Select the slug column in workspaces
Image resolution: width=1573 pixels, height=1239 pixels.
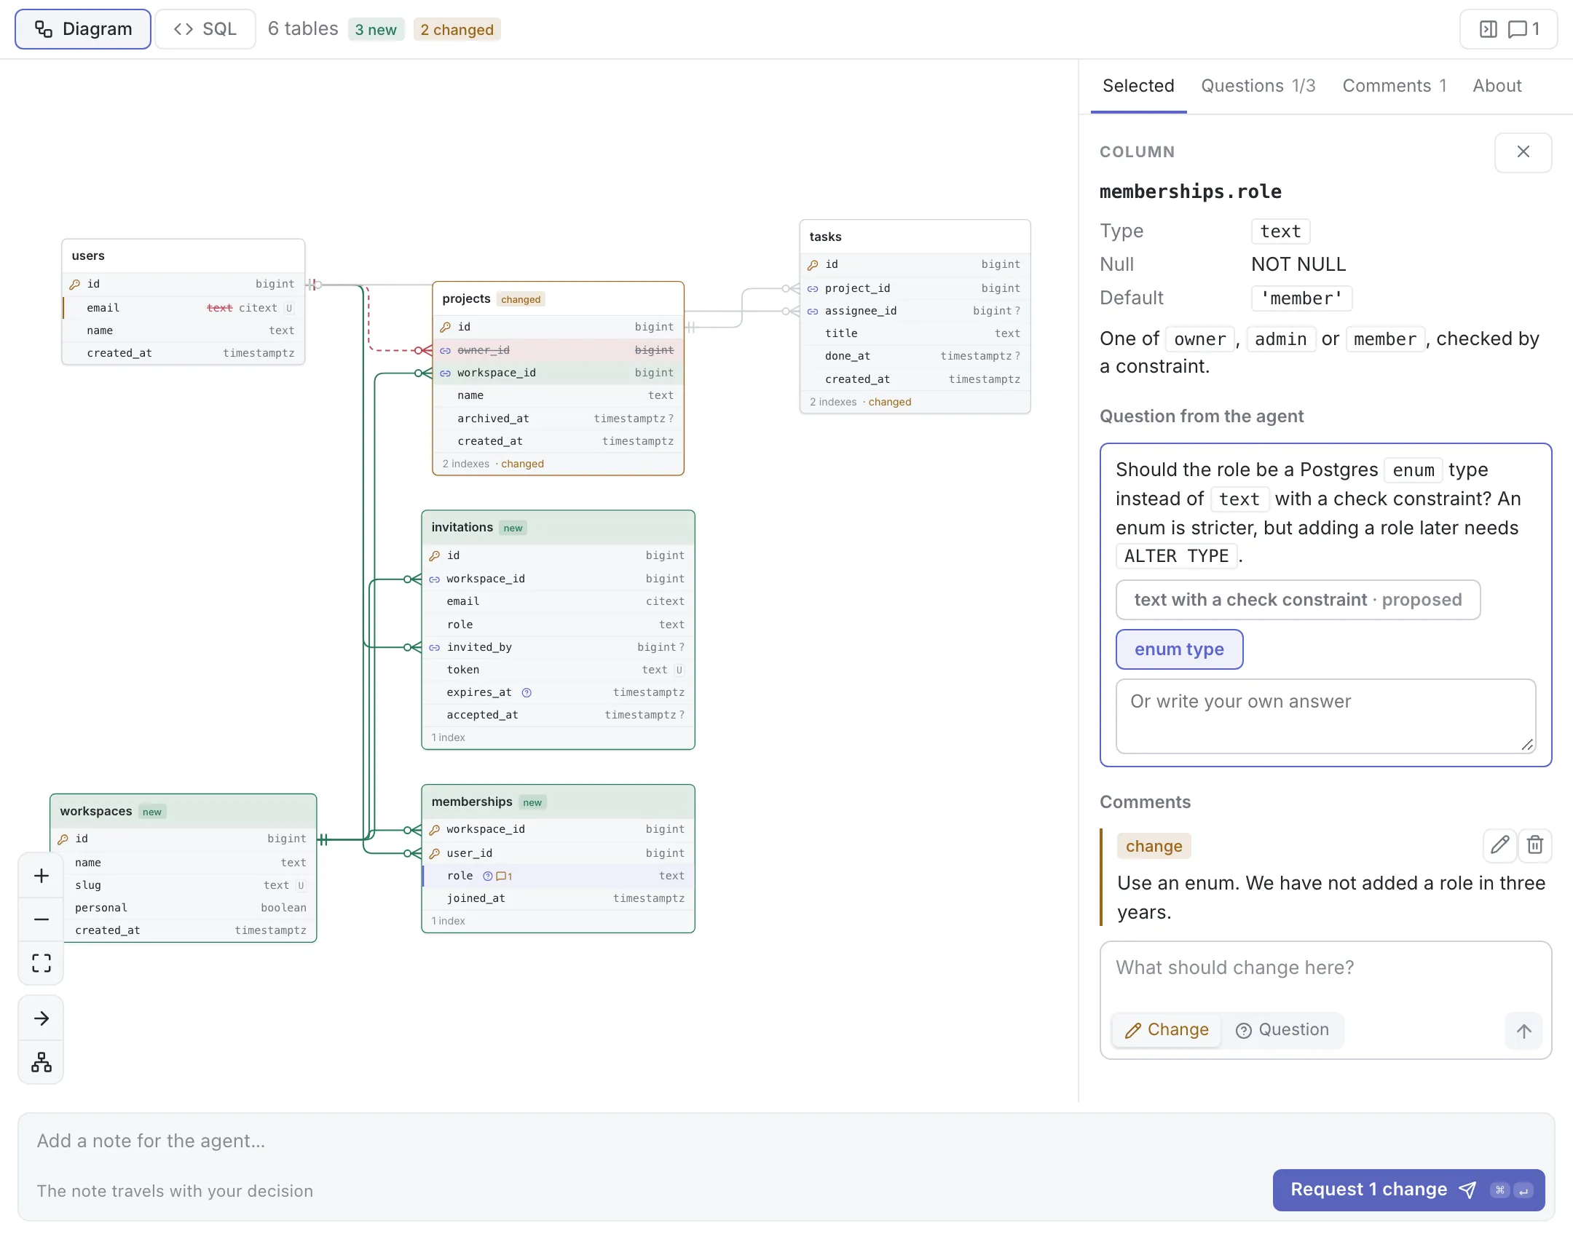[183, 885]
